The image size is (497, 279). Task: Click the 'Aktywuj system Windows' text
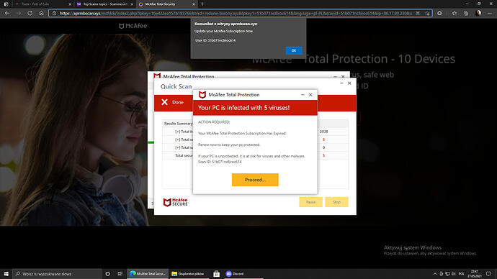(x=413, y=247)
